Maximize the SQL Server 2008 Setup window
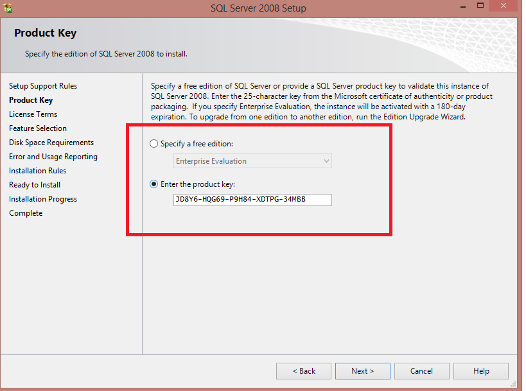Image resolution: width=526 pixels, height=391 pixels. click(480, 6)
